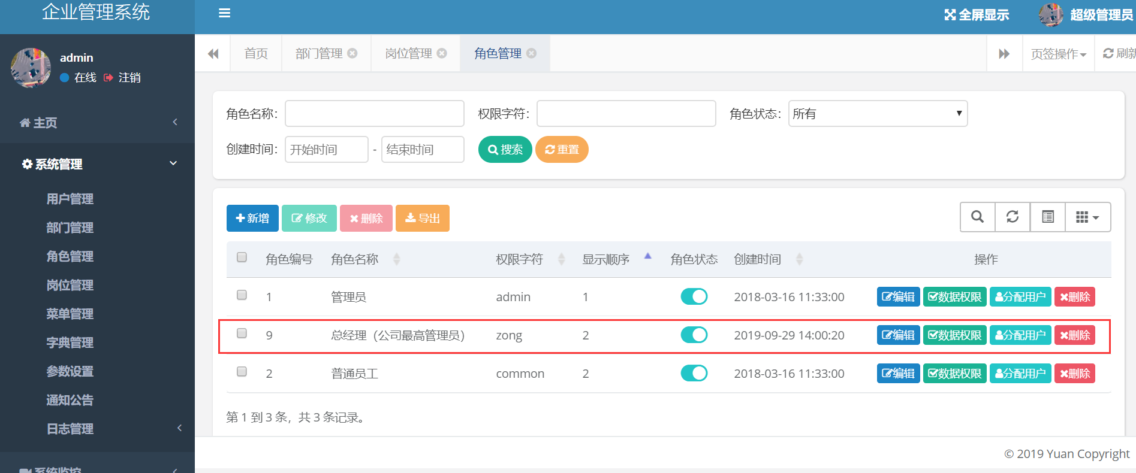Image resolution: width=1136 pixels, height=473 pixels.
Task: Open the 角色状态 dropdown
Action: tap(878, 113)
